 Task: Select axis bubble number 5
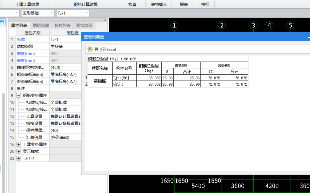coord(290,25)
